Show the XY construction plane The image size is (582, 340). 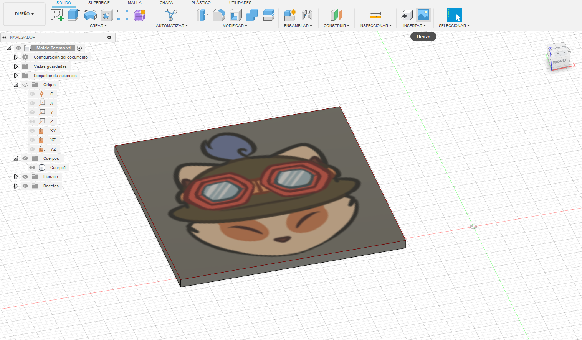point(32,131)
